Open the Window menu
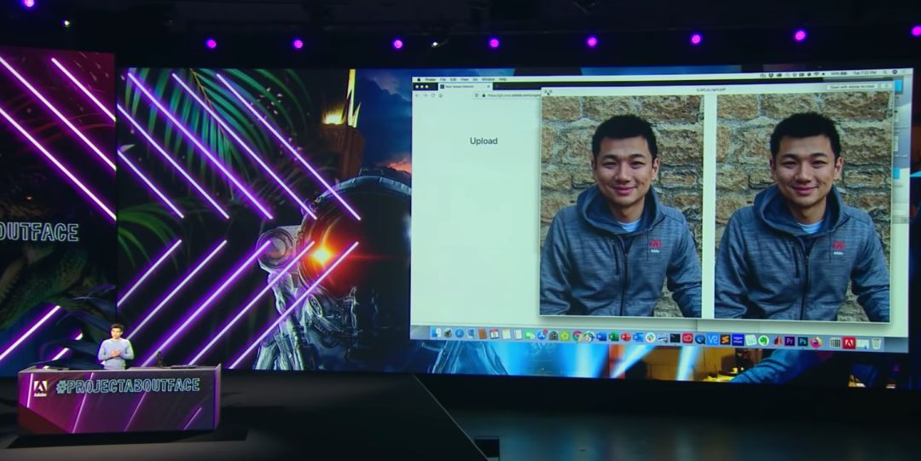 point(488,79)
